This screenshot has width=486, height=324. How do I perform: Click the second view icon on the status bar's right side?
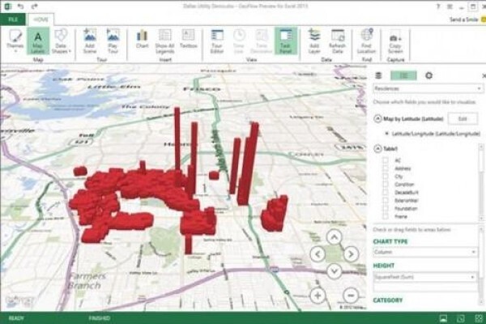(461, 318)
